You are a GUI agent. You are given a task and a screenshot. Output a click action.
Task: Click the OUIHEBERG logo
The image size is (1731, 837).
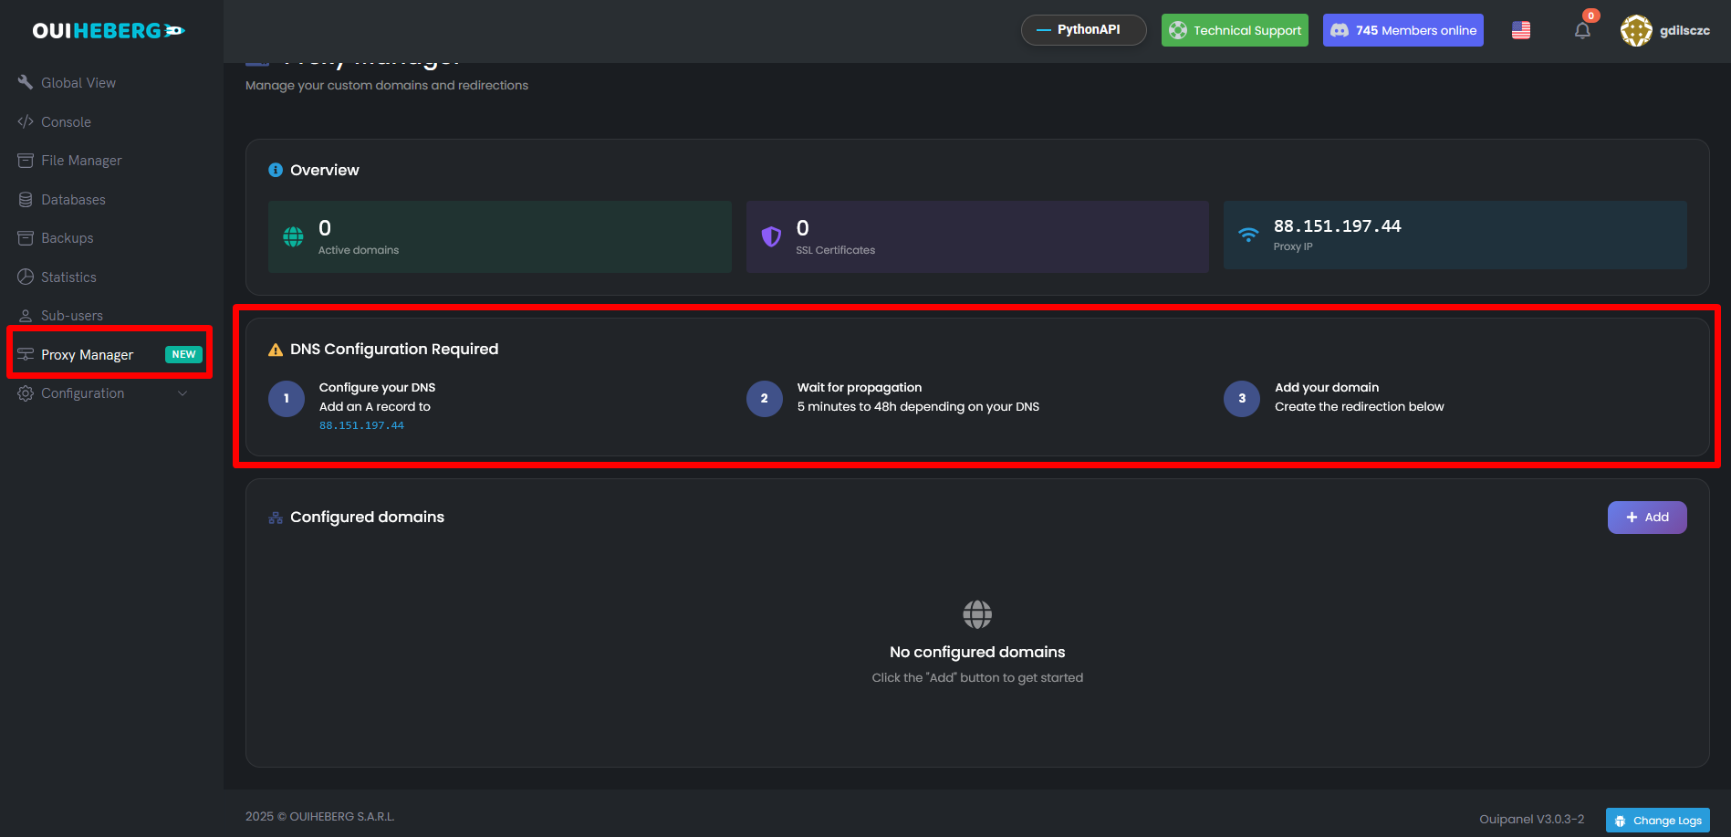(109, 31)
